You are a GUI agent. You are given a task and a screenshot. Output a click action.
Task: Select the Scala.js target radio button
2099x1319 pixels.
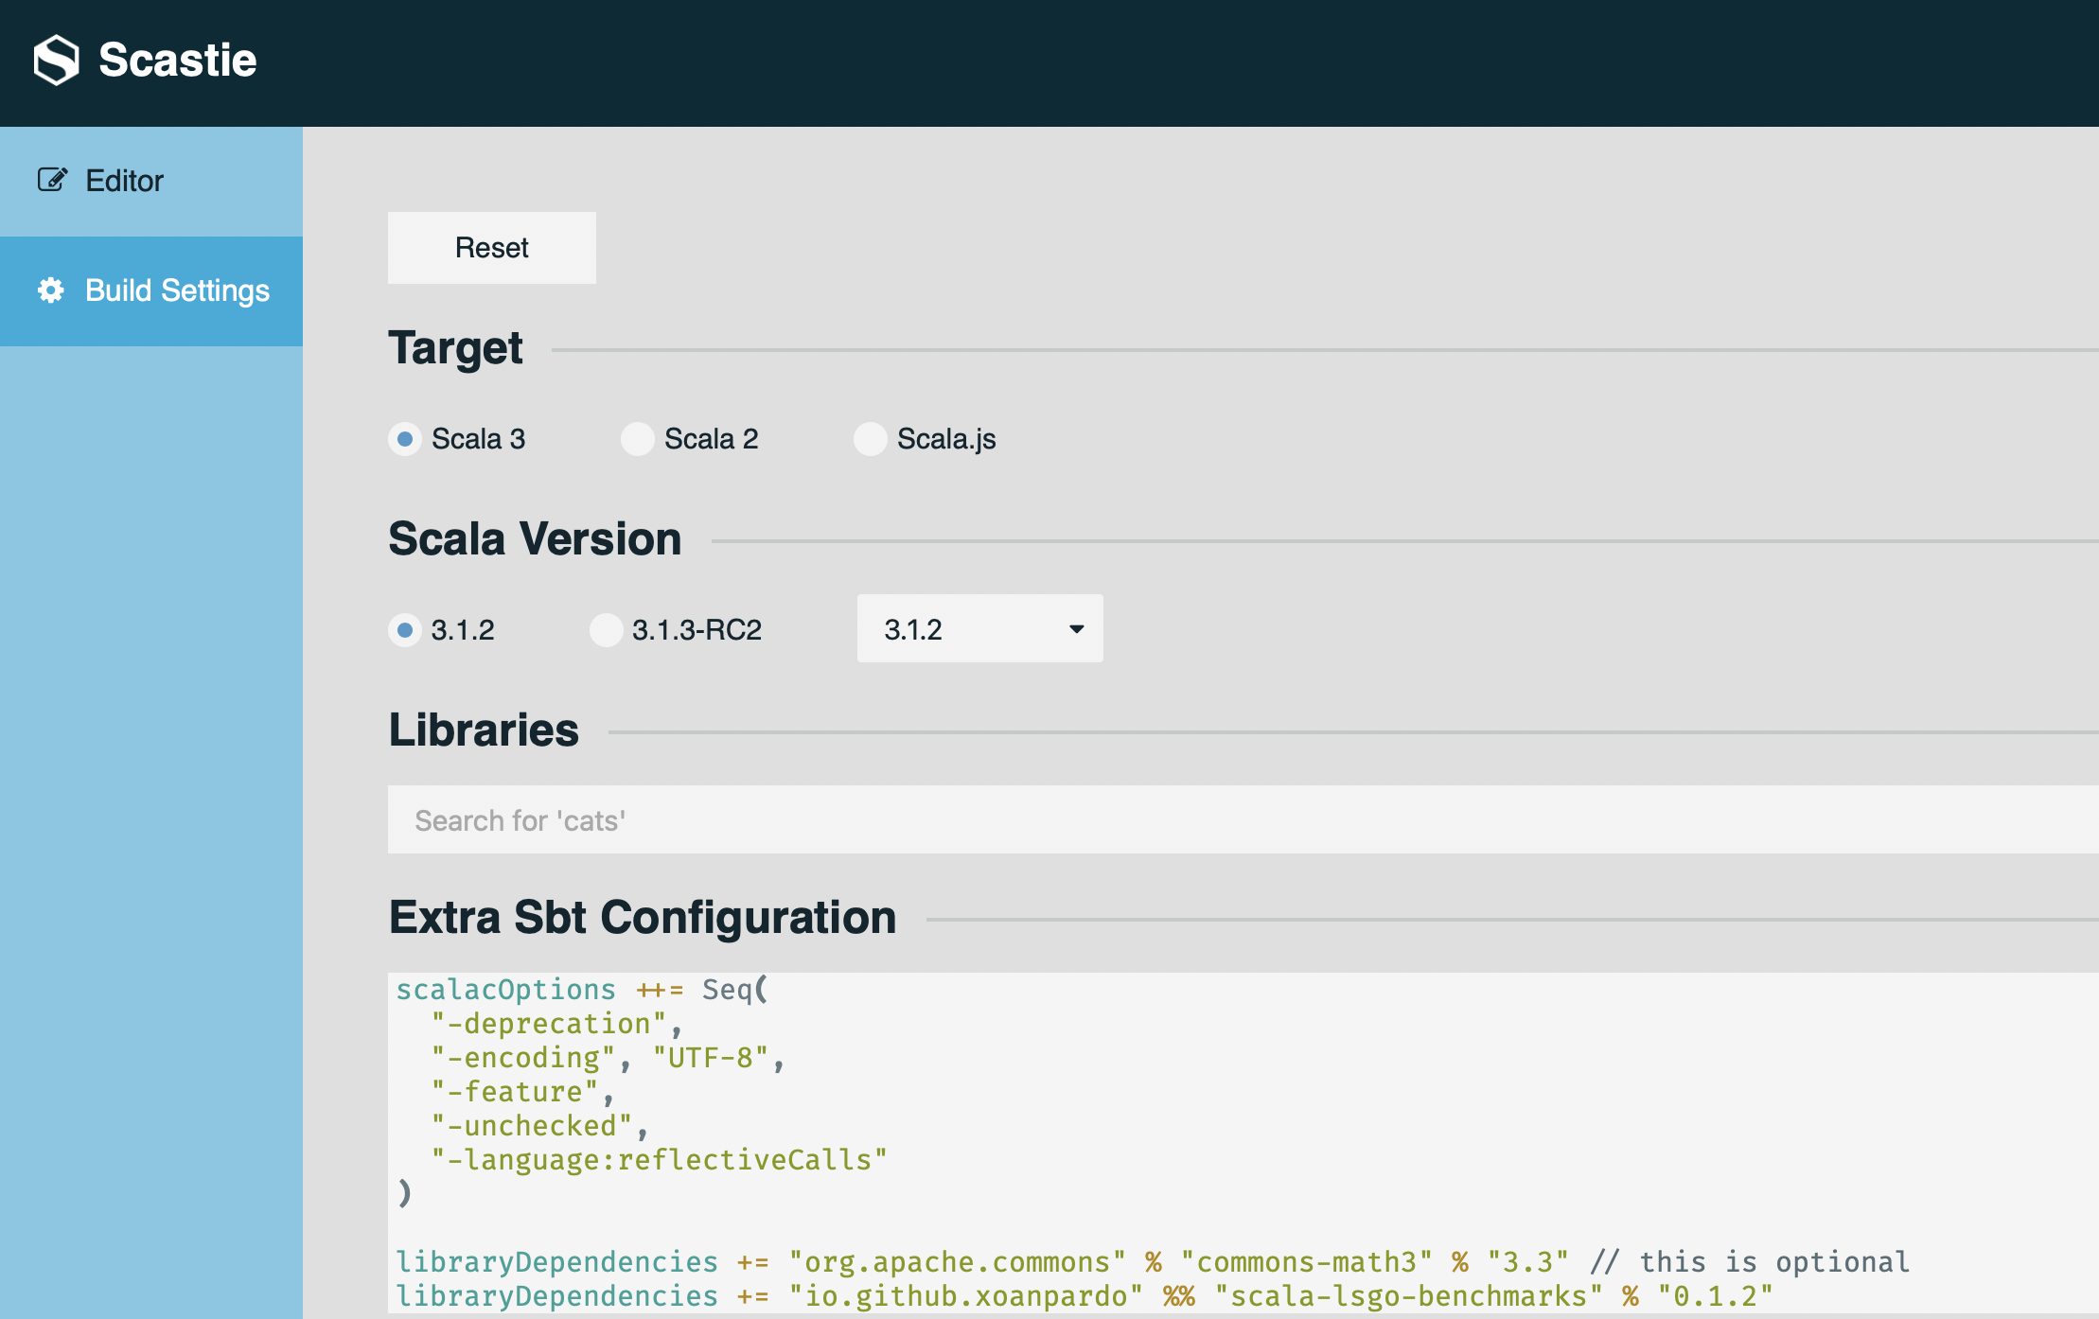871,439
